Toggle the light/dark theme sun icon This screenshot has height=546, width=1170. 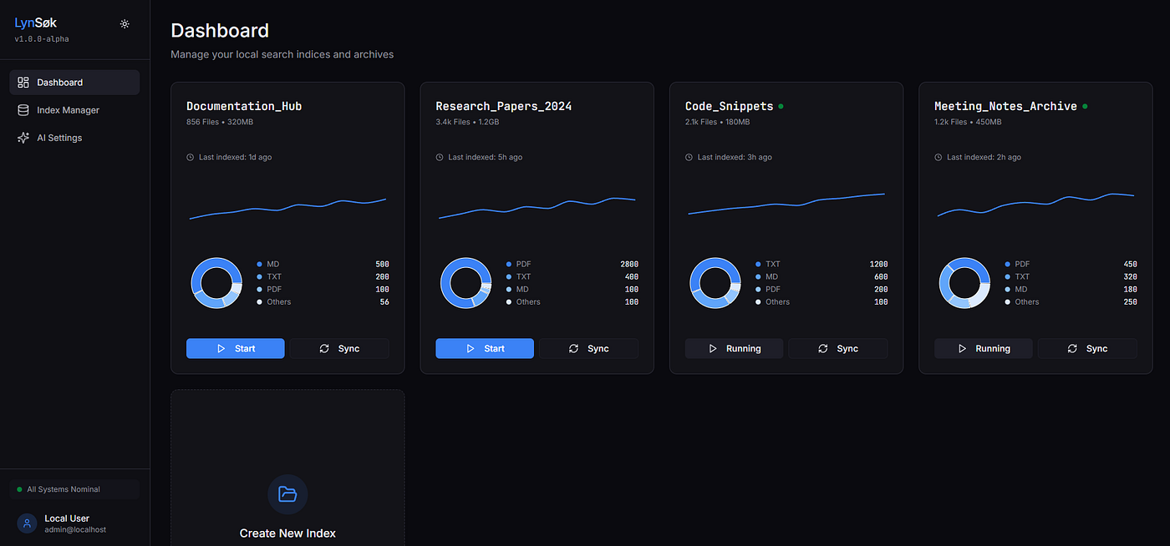125,23
